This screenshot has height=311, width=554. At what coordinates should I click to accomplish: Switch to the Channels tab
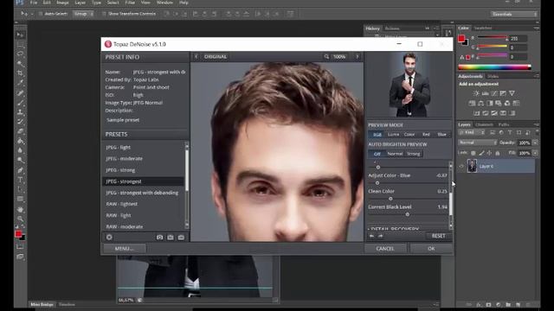coord(484,124)
